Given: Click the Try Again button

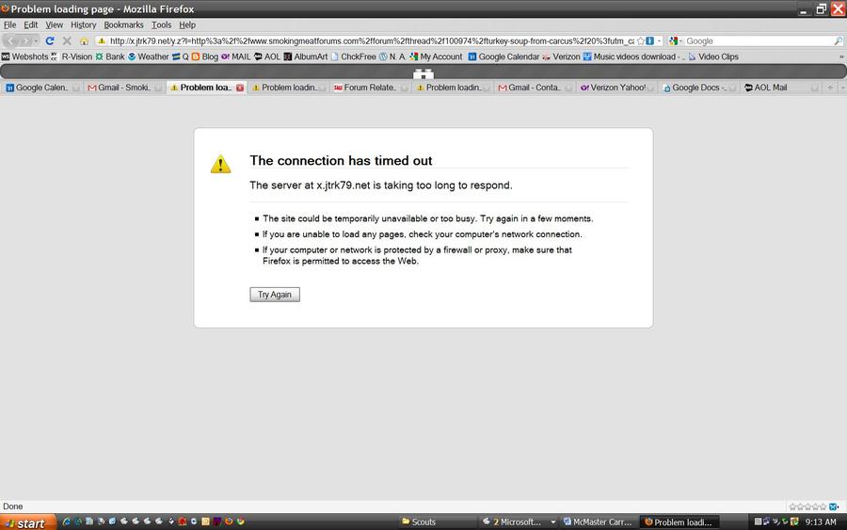Looking at the screenshot, I should [275, 295].
